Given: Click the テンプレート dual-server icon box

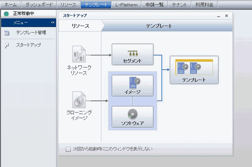Looking at the screenshot, I should tap(194, 70).
